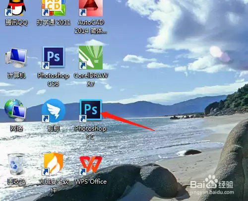Select the Tencent QQ penguin icon
This screenshot has width=248, height=201.
click(16, 7)
